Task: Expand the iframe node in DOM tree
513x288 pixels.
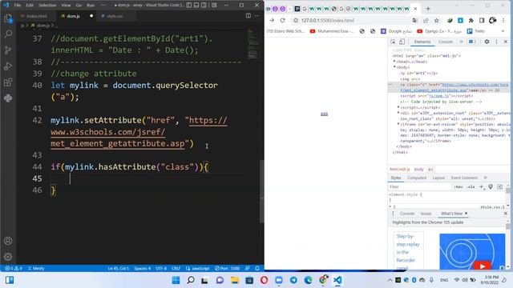Action: 398,124
